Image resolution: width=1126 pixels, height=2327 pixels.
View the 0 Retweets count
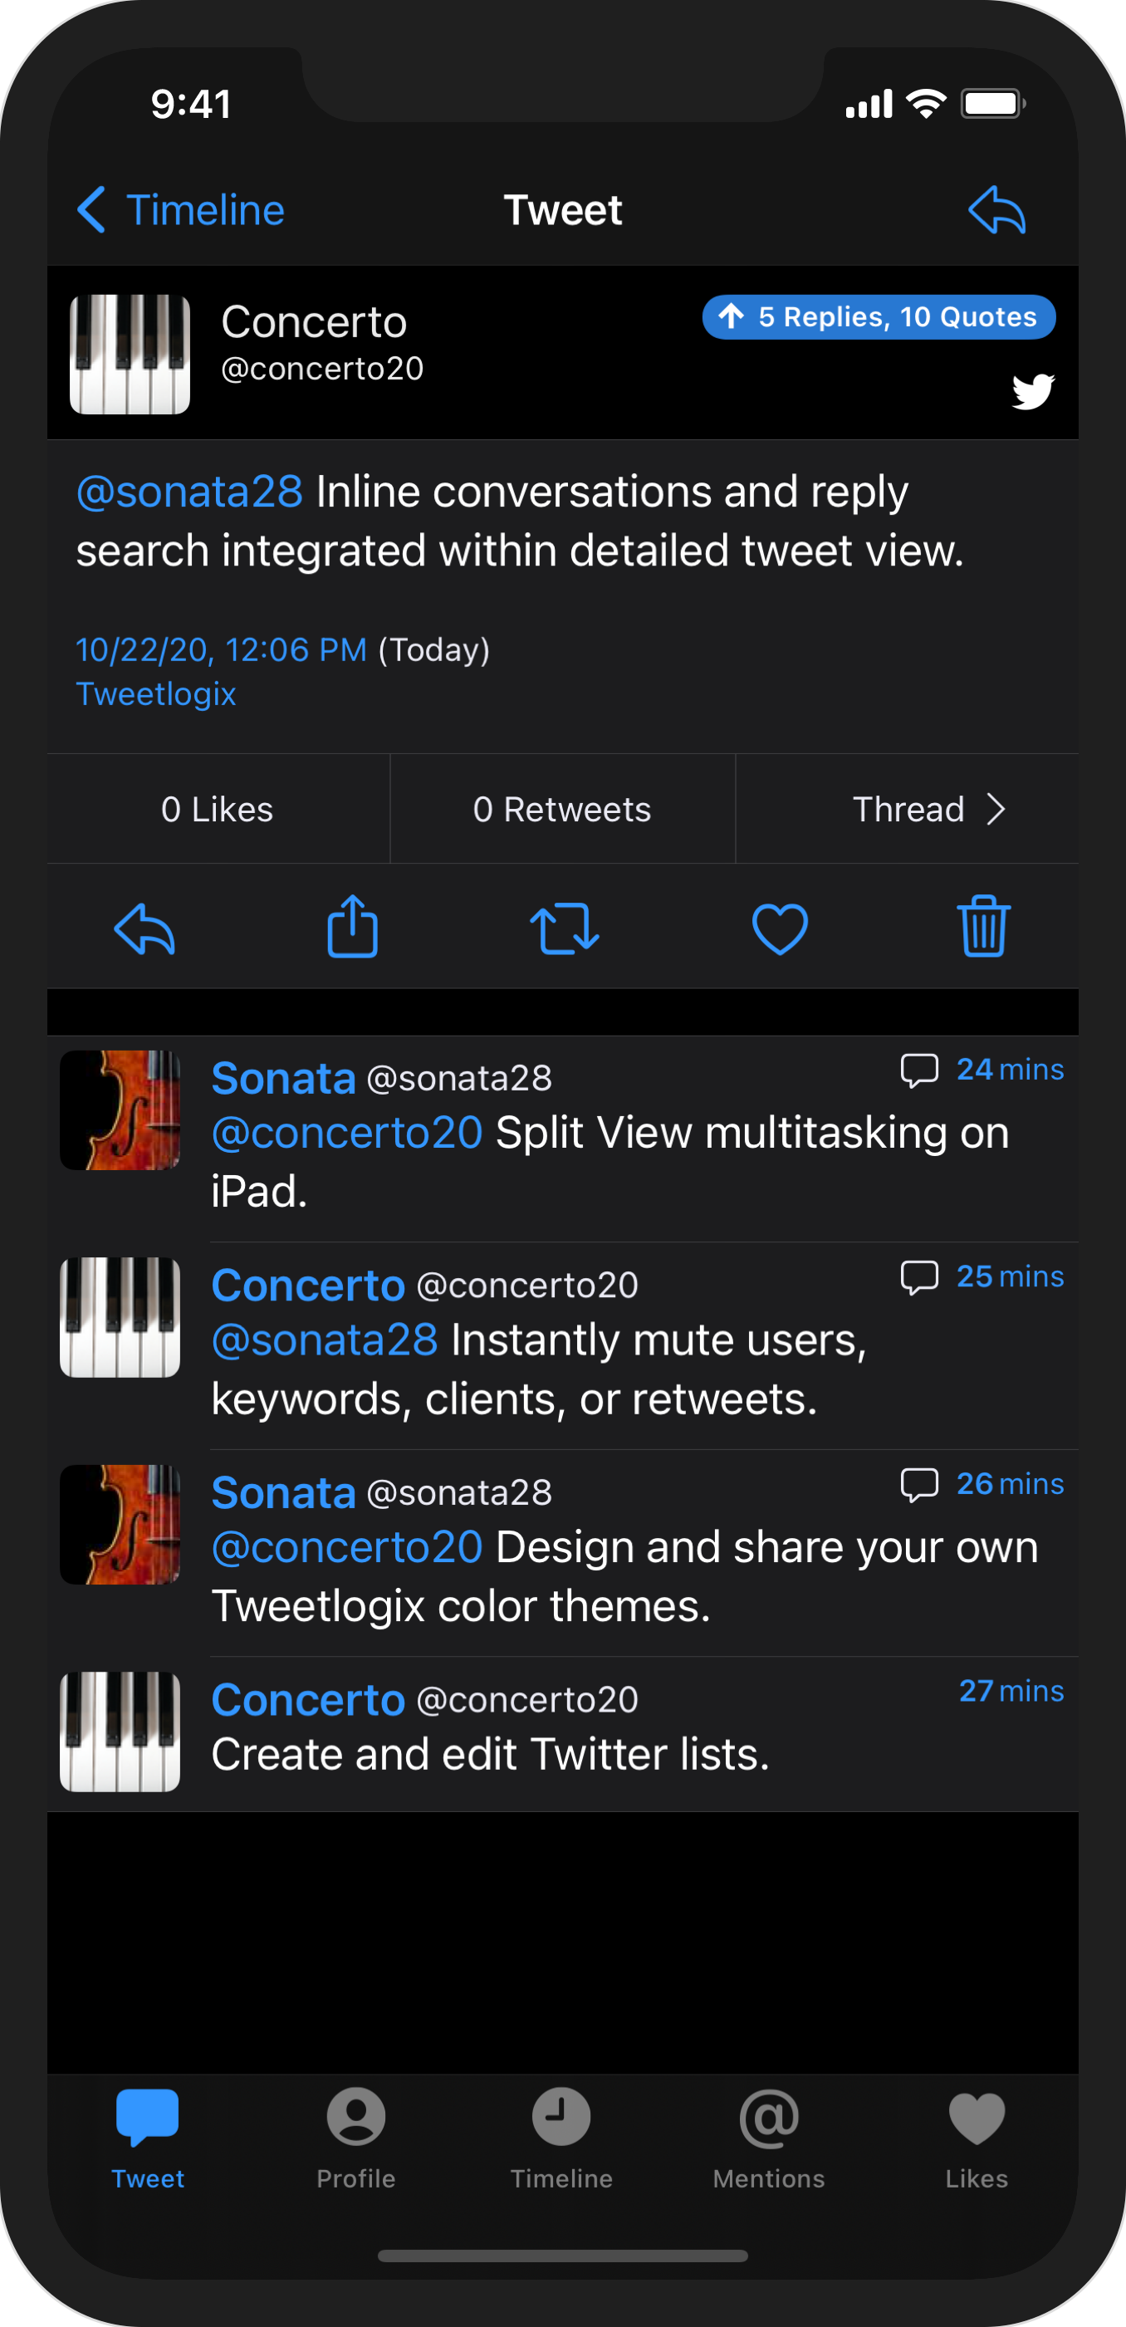[561, 810]
